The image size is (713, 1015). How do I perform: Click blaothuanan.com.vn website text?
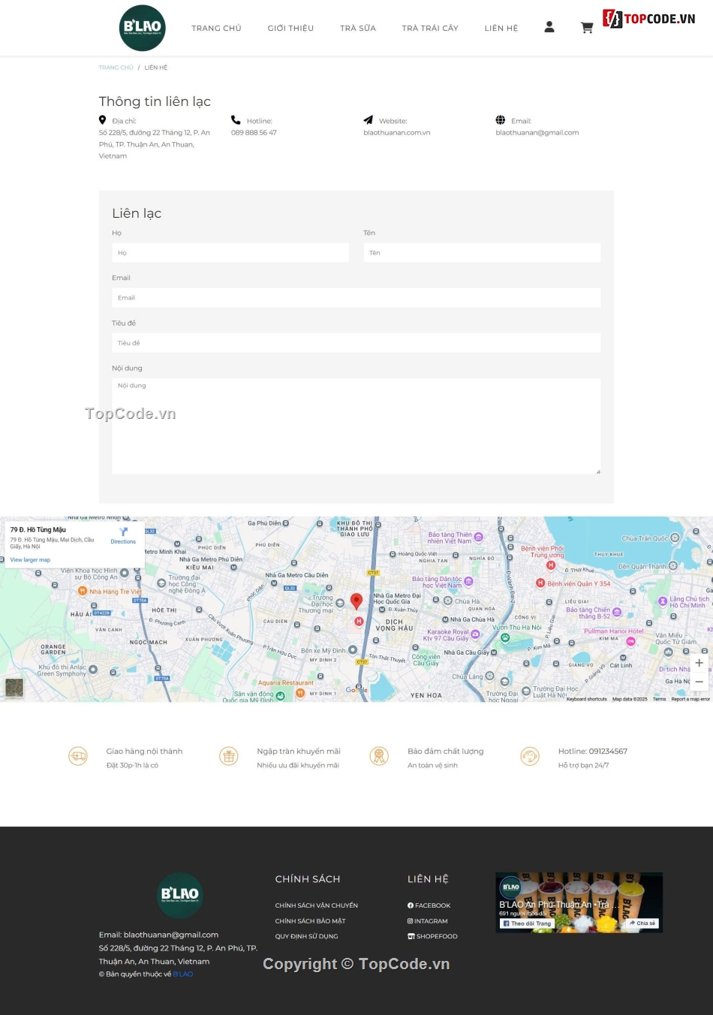pos(397,133)
